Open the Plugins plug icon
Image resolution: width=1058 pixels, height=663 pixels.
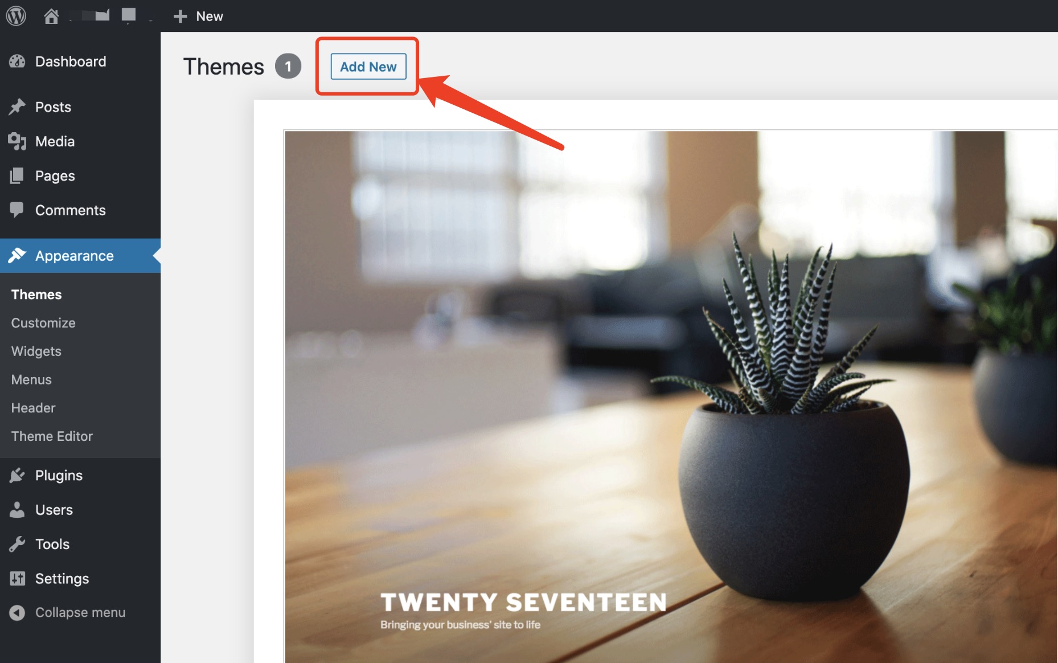point(17,475)
